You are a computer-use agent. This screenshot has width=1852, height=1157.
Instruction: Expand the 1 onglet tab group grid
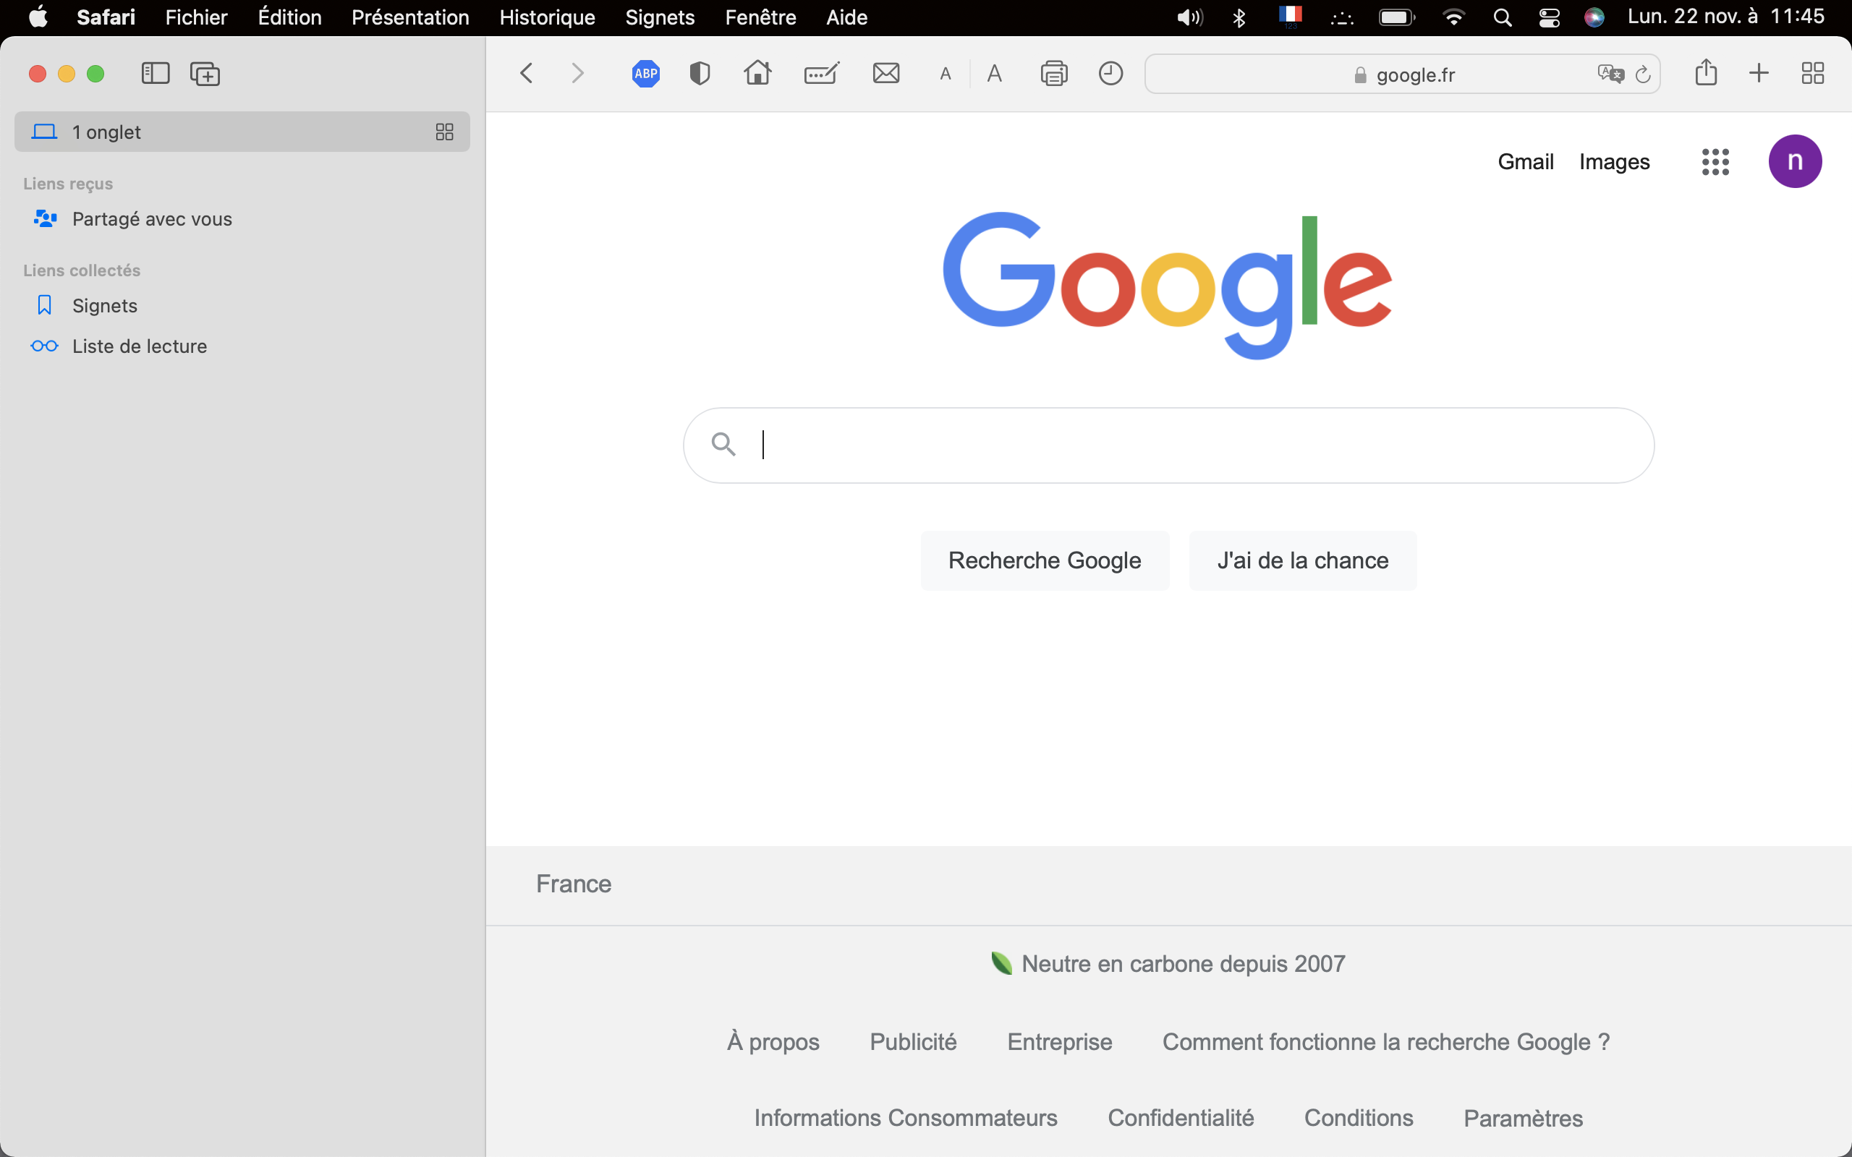(x=445, y=132)
